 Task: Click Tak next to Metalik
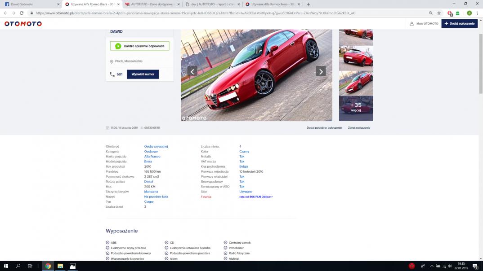pos(242,157)
